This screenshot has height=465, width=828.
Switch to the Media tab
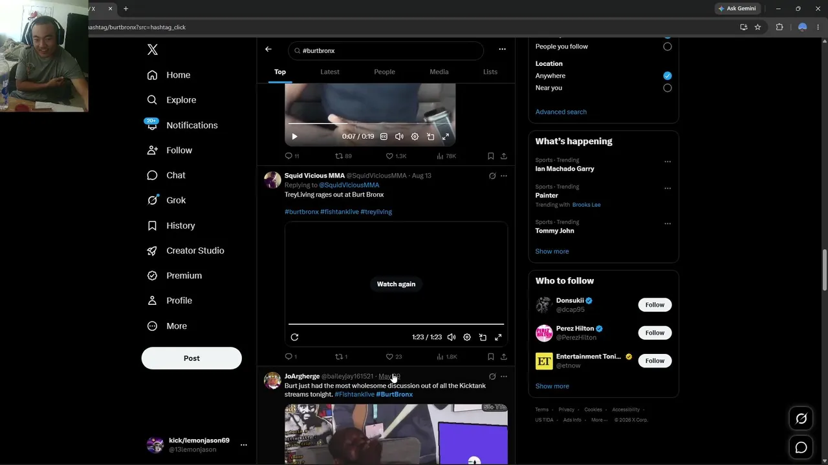pos(439,72)
